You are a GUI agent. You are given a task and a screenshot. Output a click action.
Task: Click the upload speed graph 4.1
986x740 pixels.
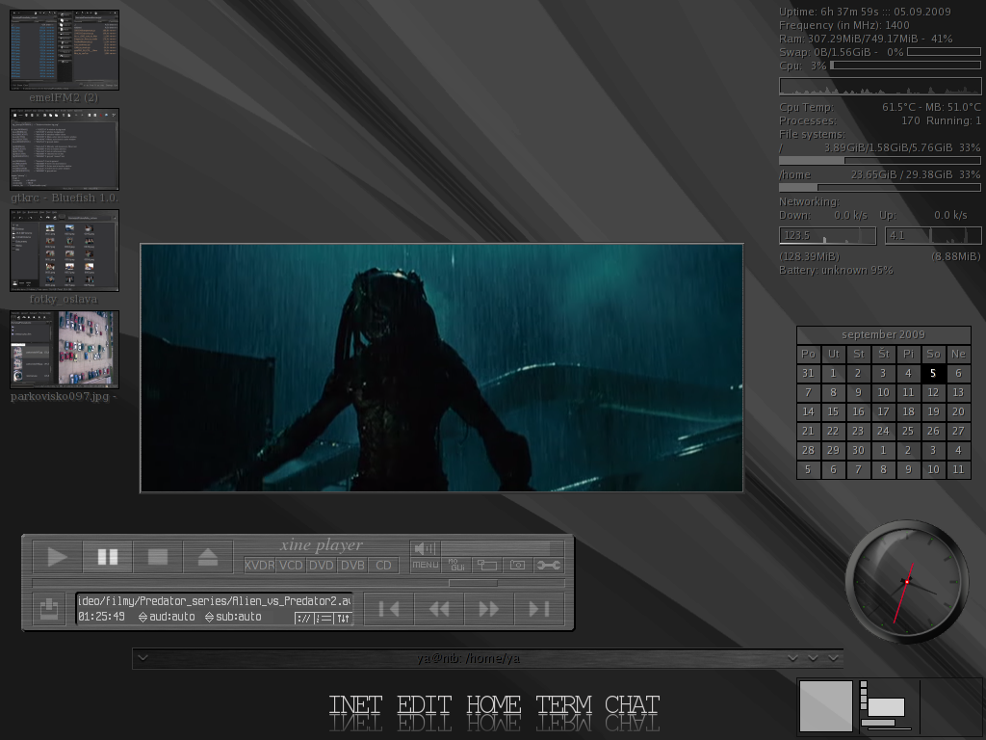(933, 235)
